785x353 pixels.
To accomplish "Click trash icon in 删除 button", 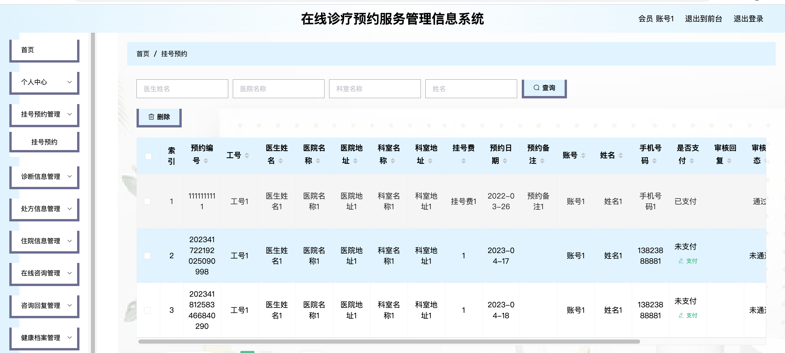I will 151,117.
